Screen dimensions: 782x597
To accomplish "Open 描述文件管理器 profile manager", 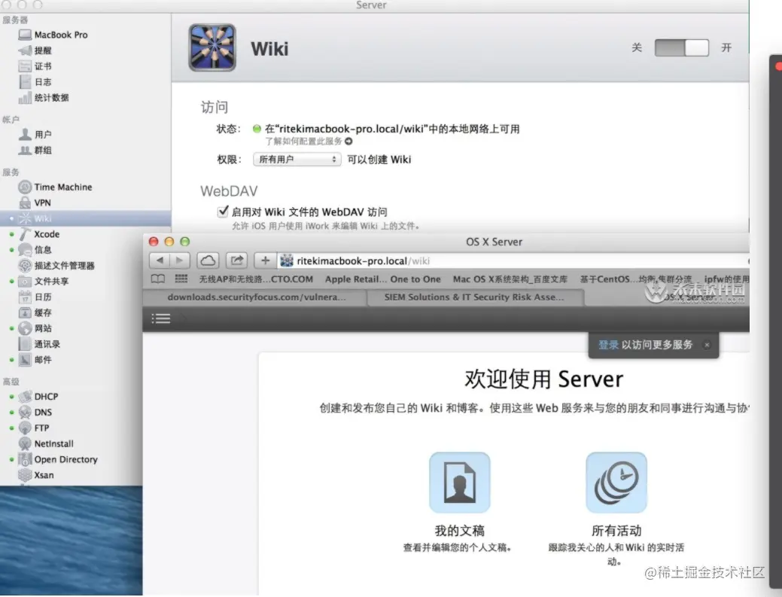I will coord(56,265).
